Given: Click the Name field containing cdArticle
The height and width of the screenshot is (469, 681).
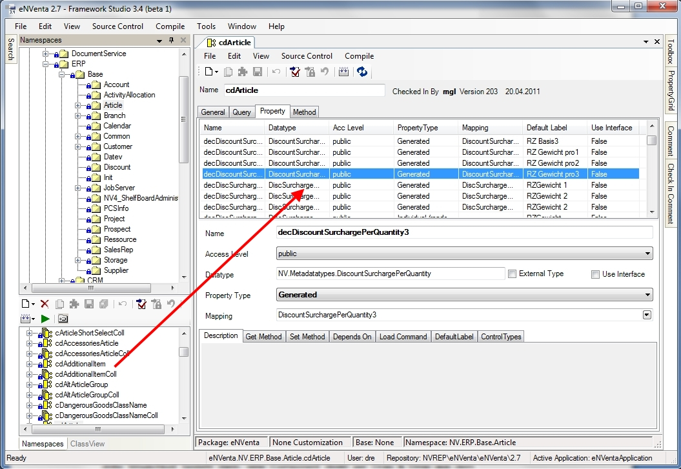Looking at the screenshot, I should click(x=305, y=90).
